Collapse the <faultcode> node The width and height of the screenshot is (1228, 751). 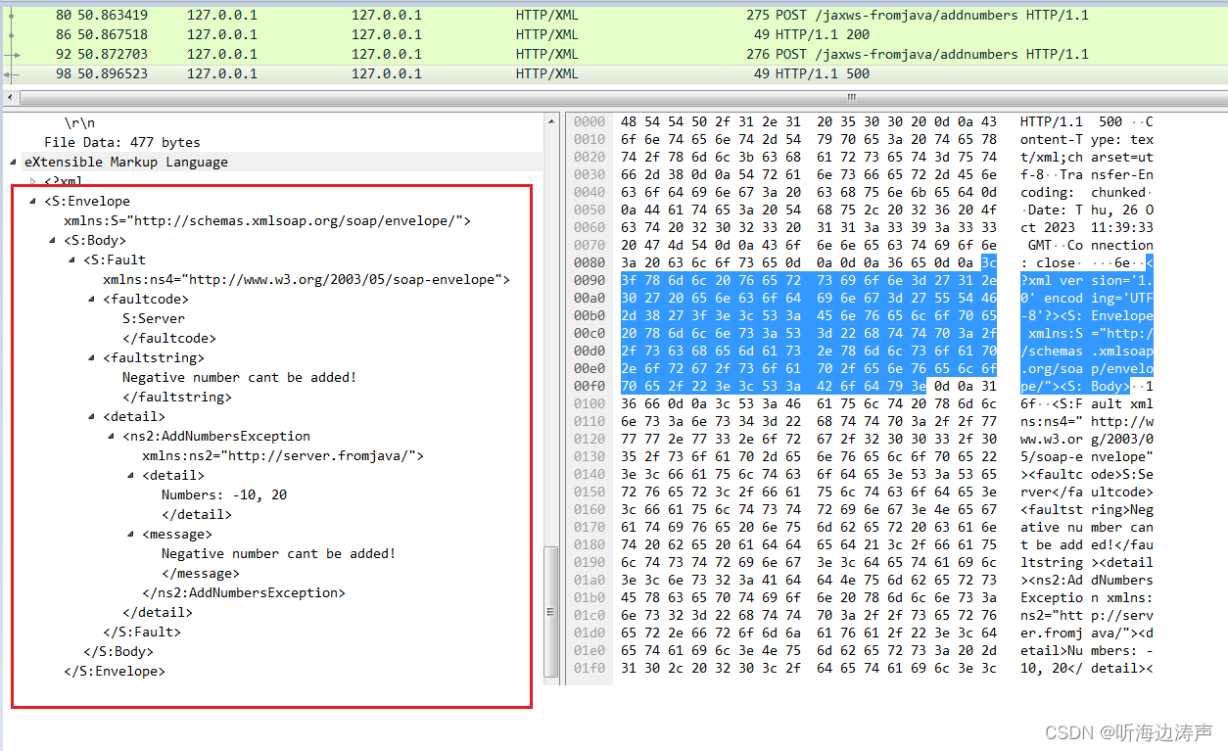tap(91, 299)
